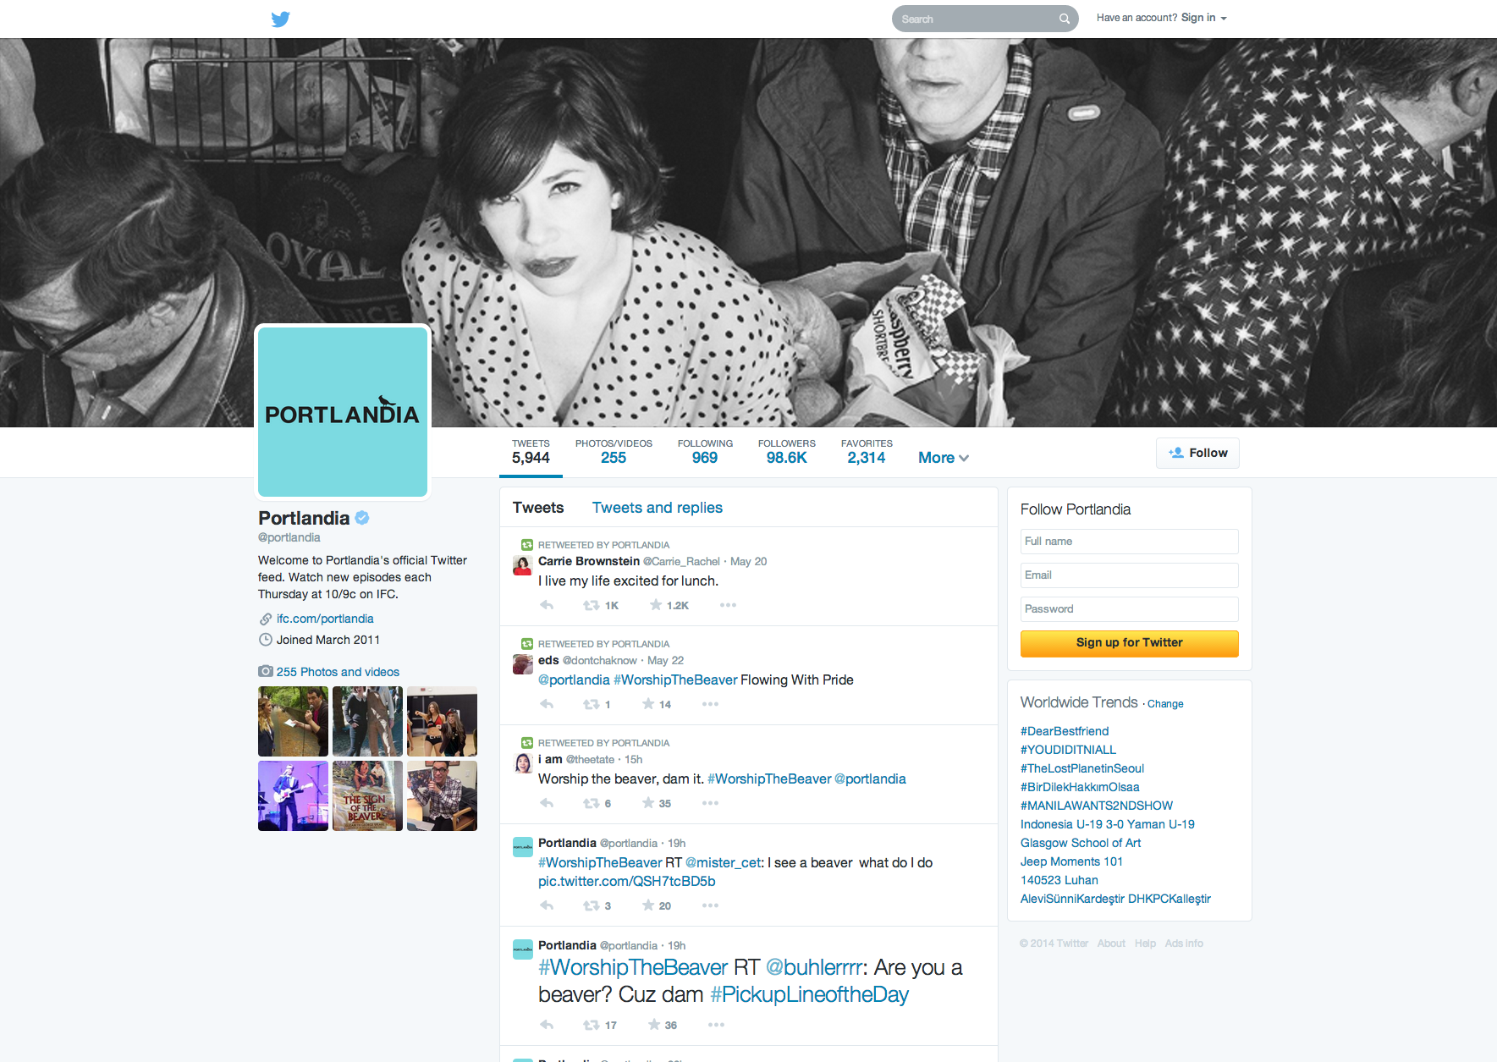This screenshot has width=1497, height=1062.
Task: Change the Worldwide Trends location
Action: click(x=1165, y=704)
